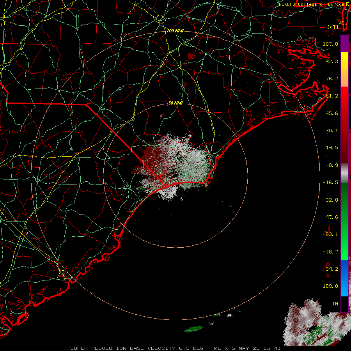Select the -78.7 scale value
Viewport: 351px width, 351px height.
point(330,252)
